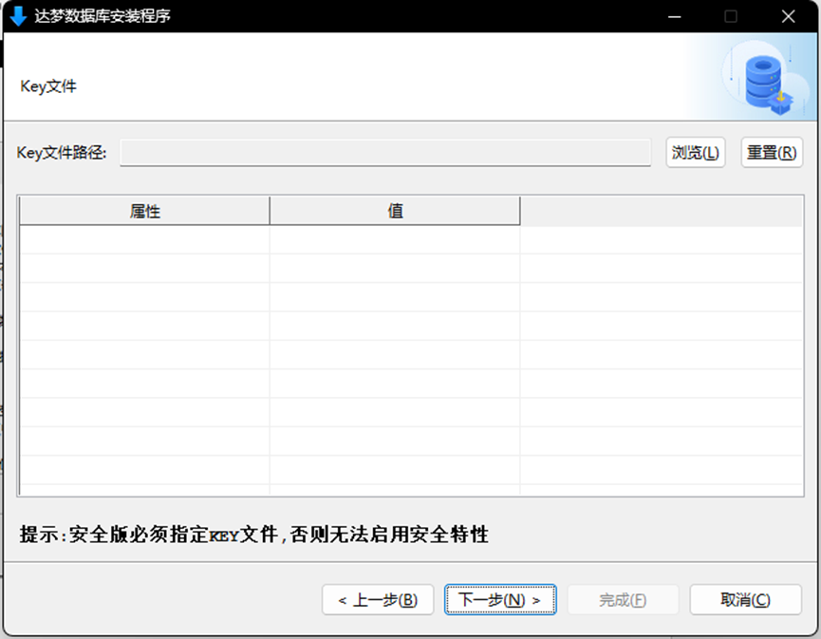The height and width of the screenshot is (639, 821).
Task: Reset key path with 重置(R) button
Action: 772,153
